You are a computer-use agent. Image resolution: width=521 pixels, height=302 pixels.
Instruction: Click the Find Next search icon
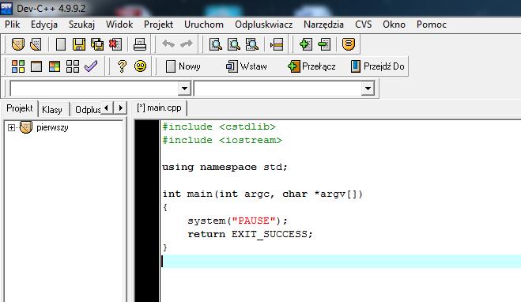[x=252, y=44]
